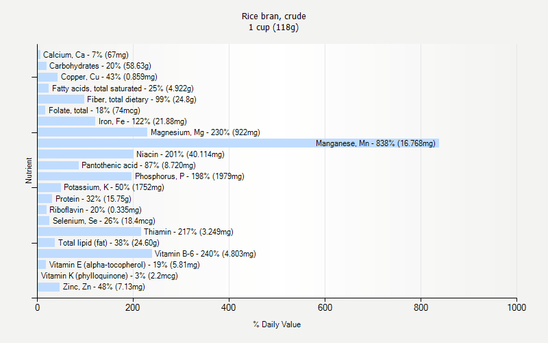Click the x-axis tick label 1000
Image resolution: width=548 pixels, height=343 pixels.
click(x=516, y=307)
